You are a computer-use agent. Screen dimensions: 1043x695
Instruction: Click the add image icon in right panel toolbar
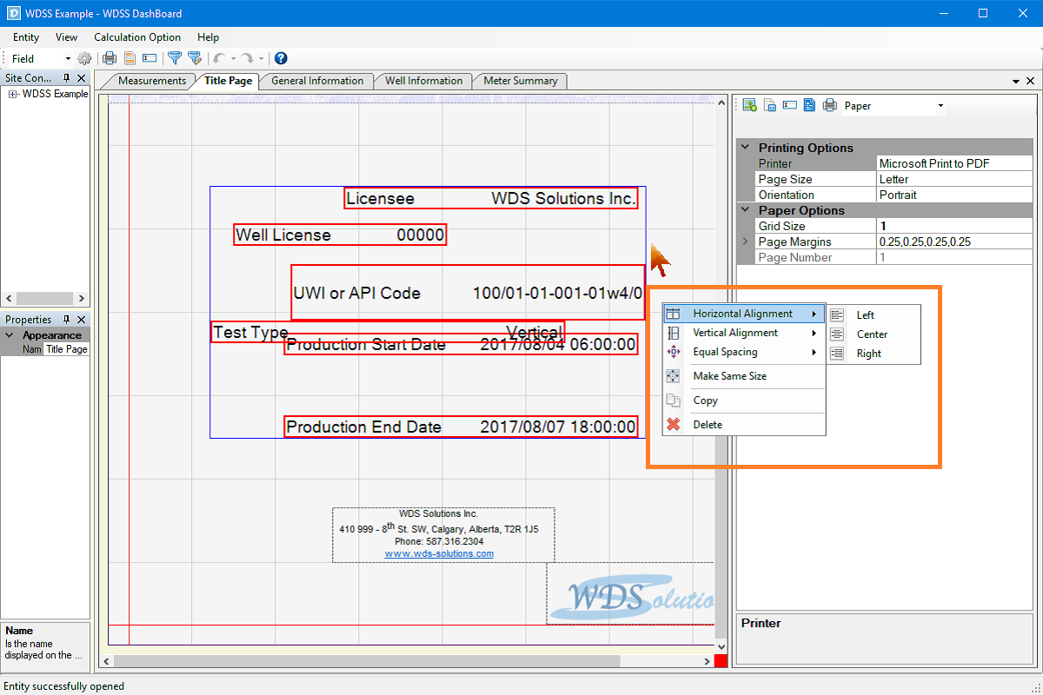pyautogui.click(x=749, y=105)
